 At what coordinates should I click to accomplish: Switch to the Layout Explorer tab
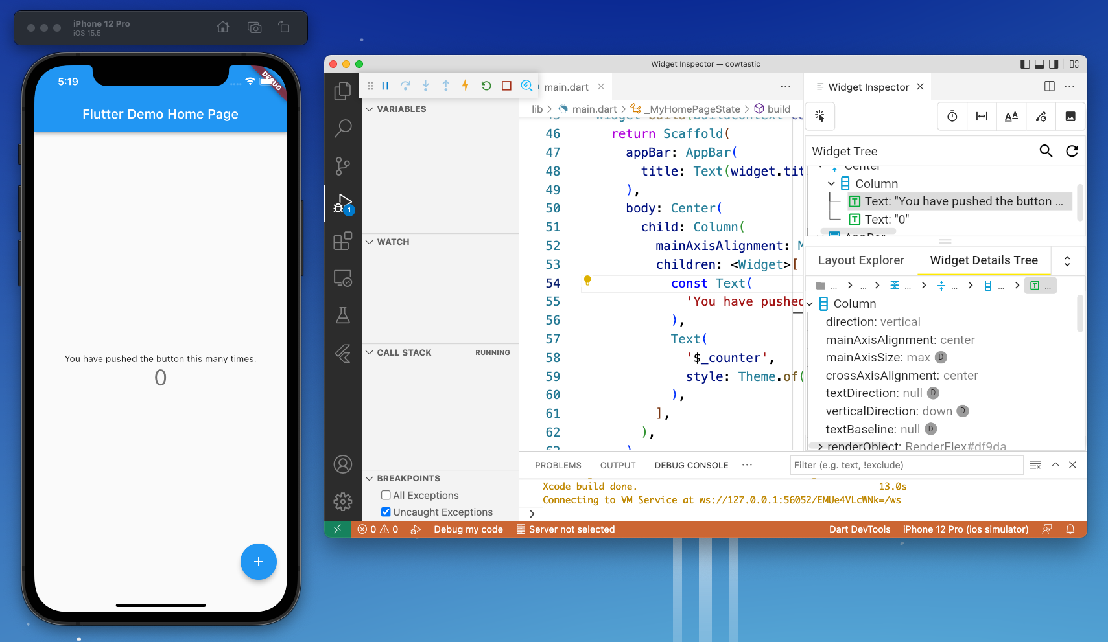861,260
